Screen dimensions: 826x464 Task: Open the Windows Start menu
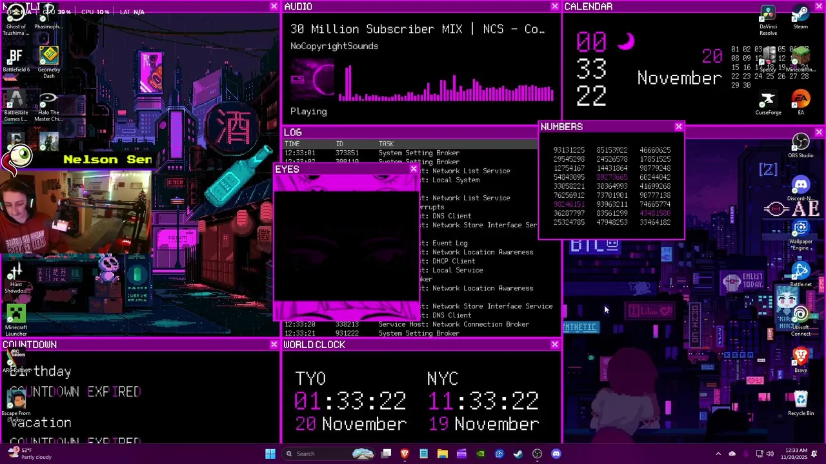(270, 454)
